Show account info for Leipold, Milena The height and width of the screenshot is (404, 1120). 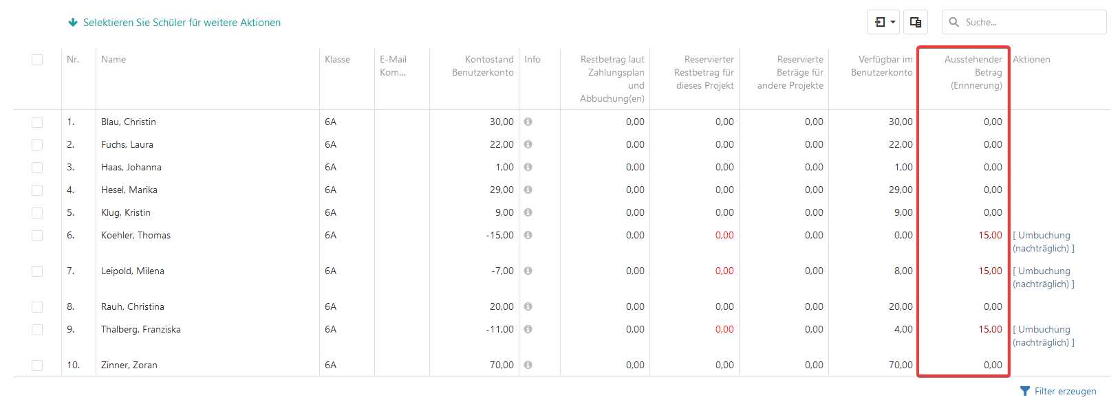528,271
